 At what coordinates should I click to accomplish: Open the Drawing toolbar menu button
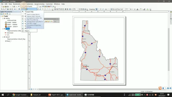(92, 9)
